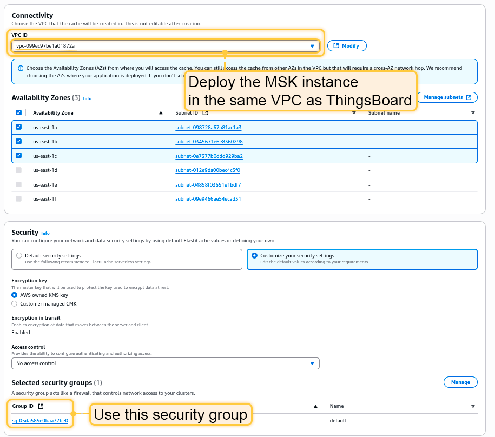Click Manage security groups button
The width and height of the screenshot is (495, 437).
pos(460,382)
